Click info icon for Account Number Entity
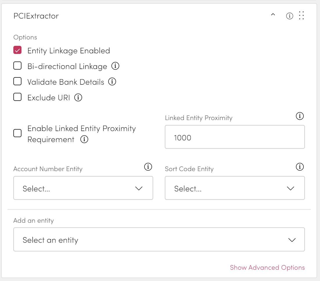 [148, 167]
